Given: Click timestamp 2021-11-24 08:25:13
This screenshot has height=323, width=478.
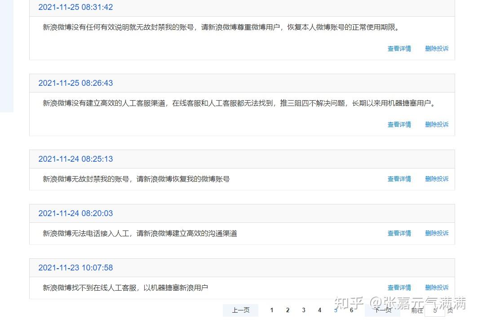Looking at the screenshot, I should [x=75, y=159].
